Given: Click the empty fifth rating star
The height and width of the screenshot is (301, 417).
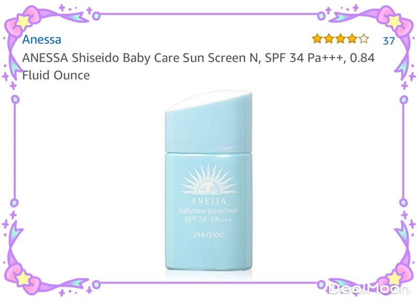Looking at the screenshot, I should [x=363, y=39].
